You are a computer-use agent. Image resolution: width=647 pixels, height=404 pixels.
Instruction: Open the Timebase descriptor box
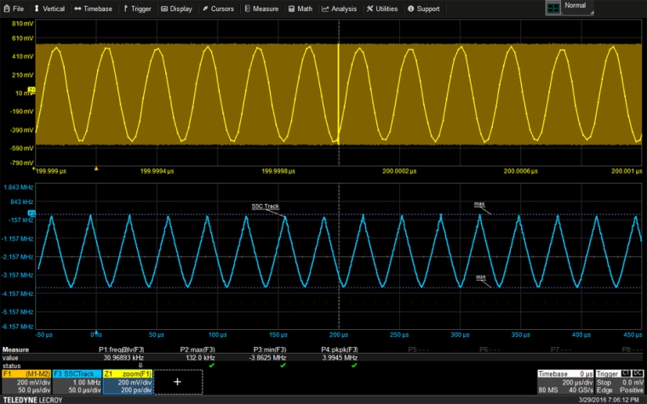point(564,382)
